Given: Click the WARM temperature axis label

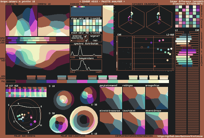Looking at the screenshot, I should click(99, 72).
